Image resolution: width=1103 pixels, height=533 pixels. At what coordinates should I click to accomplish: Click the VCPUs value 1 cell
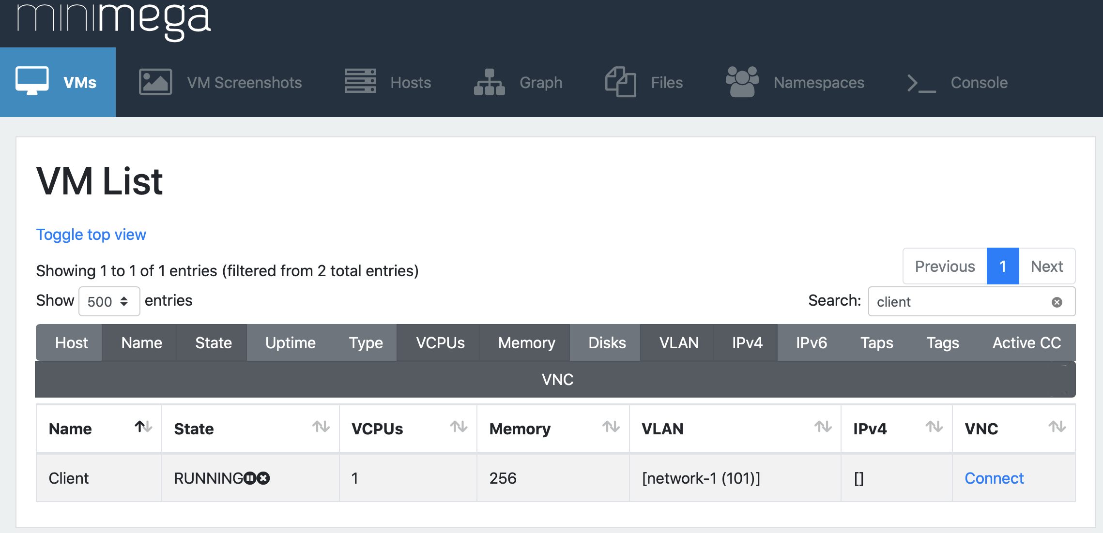click(x=408, y=478)
